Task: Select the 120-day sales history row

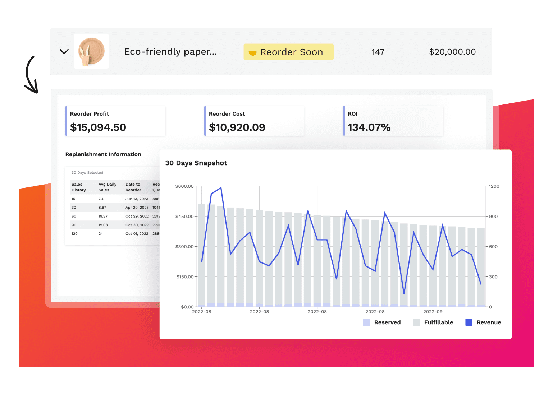Action: click(x=112, y=234)
